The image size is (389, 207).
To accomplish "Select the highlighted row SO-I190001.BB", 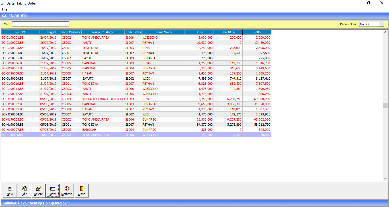I will (13, 135).
